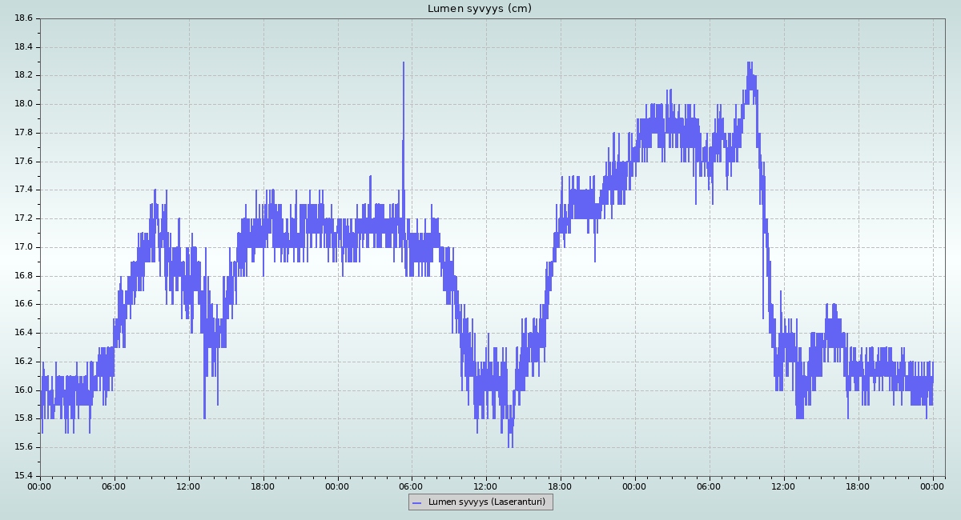The image size is (961, 520).
Task: Click the 17.0 y-axis label
Action: pyautogui.click(x=22, y=247)
